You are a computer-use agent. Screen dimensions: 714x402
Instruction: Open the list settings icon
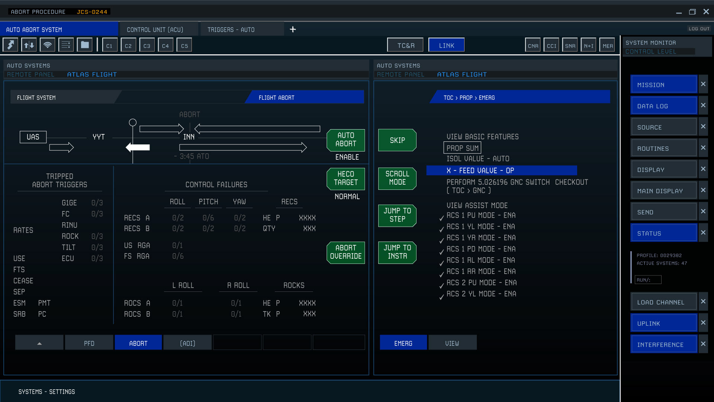click(x=66, y=45)
